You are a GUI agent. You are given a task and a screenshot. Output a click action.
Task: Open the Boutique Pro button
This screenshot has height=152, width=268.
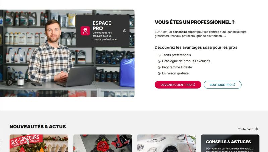[222, 85]
